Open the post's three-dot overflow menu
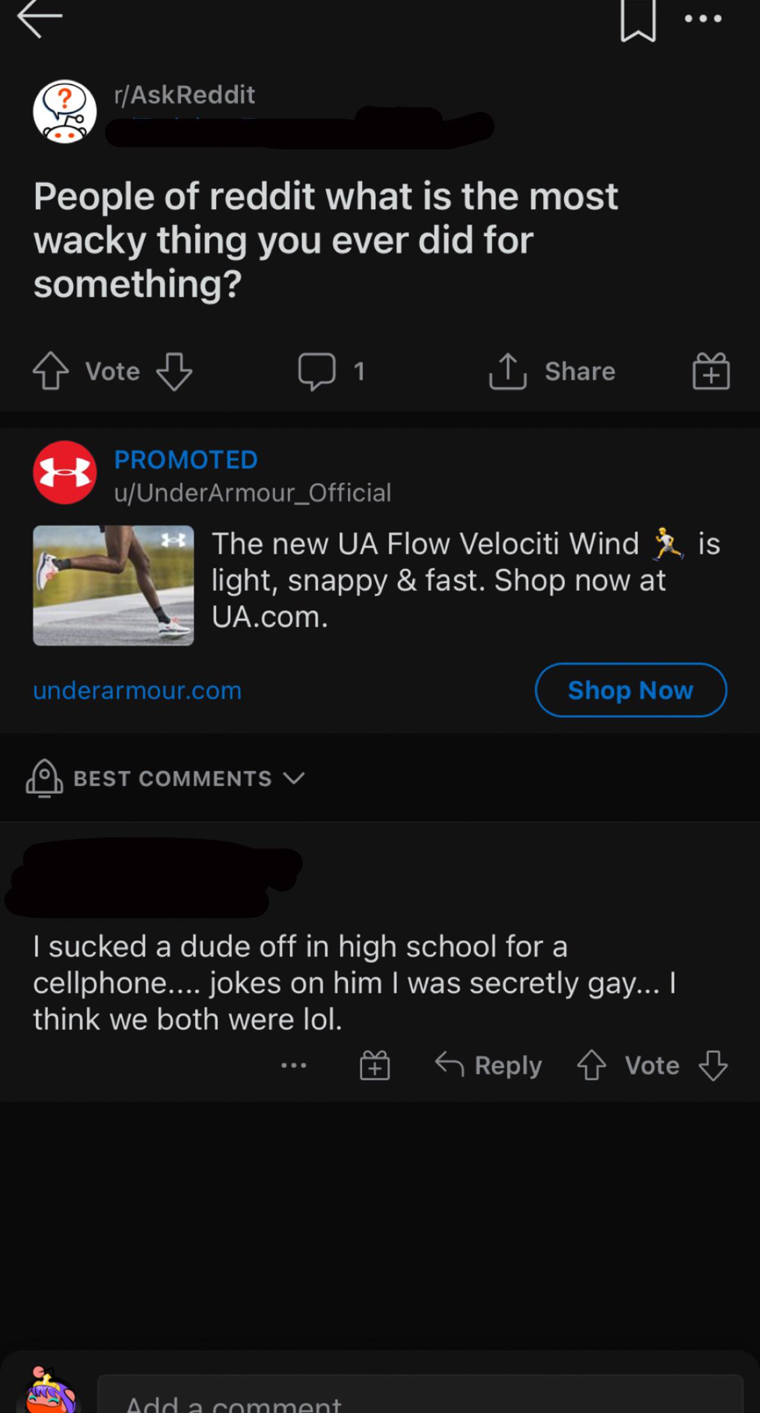This screenshot has width=760, height=1413. [x=703, y=19]
